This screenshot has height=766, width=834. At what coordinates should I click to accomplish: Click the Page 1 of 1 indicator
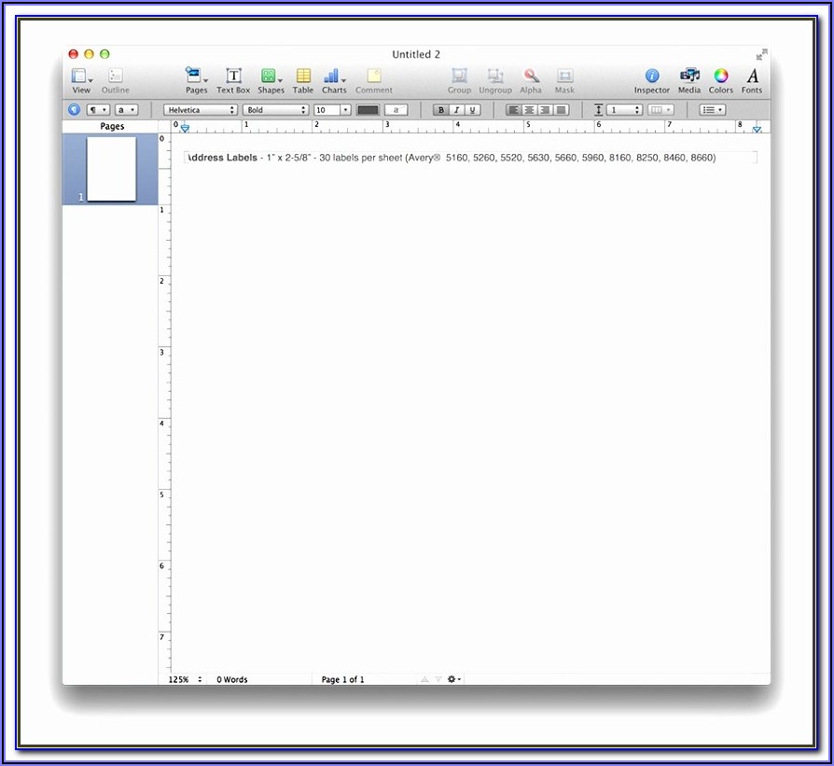[342, 679]
